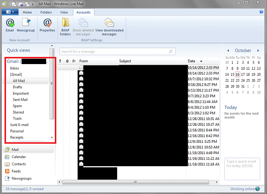The height and width of the screenshot is (194, 267).
Task: Click the quick event input box
Action: [x=242, y=169]
